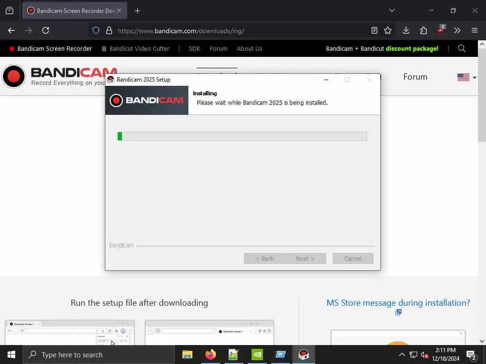486x364 pixels.
Task: Open the NVIDIA taskbar icon
Action: tap(257, 355)
